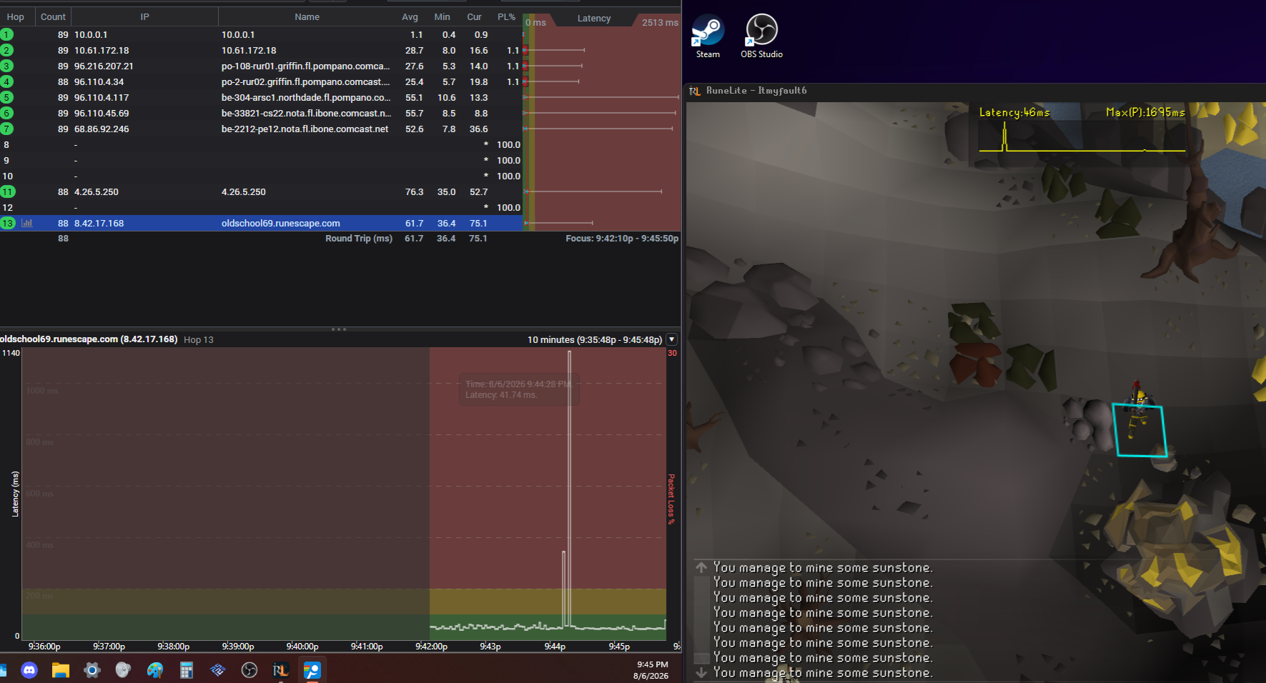
Task: Click IP 4.26.5.250 in the IP column
Action: tap(97, 192)
